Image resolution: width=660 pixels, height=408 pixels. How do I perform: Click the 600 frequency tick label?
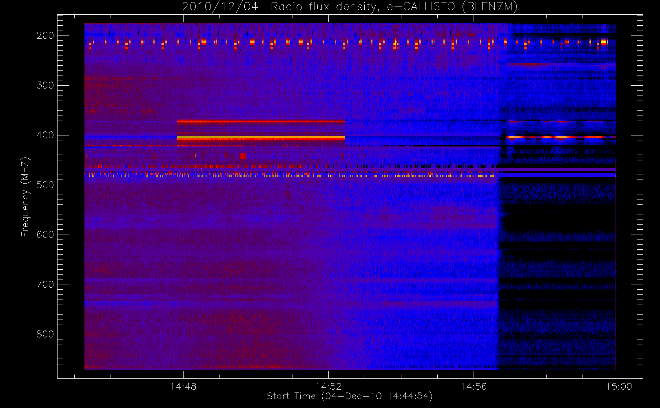pos(45,235)
